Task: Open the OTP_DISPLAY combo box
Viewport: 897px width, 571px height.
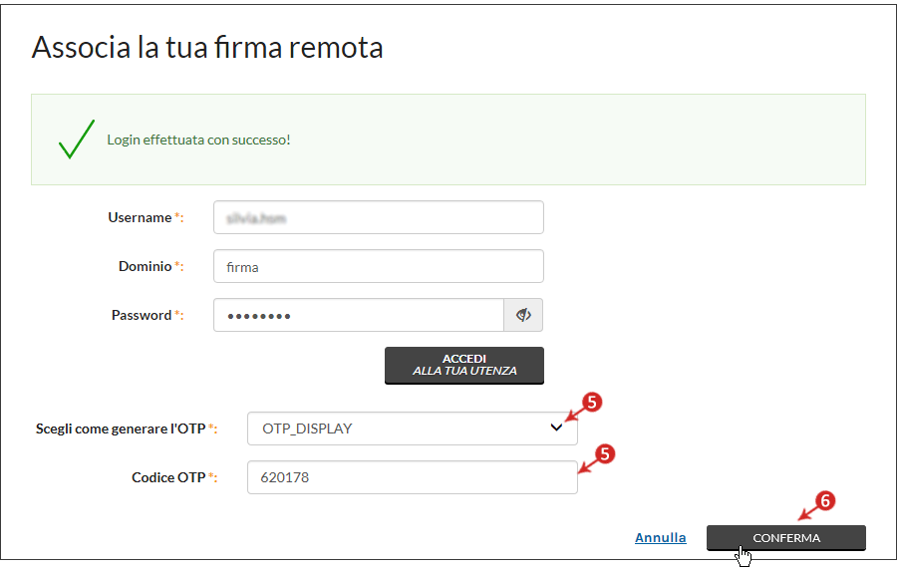Action: click(x=412, y=428)
